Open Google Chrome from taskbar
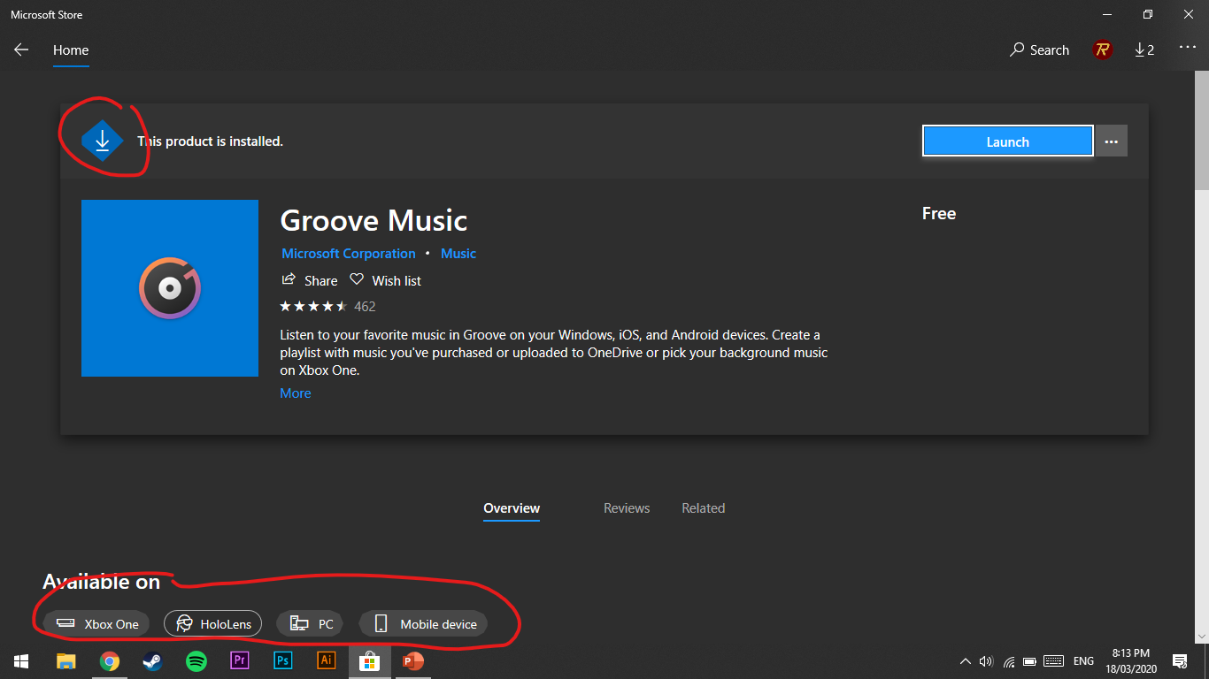This screenshot has height=679, width=1209. pyautogui.click(x=110, y=661)
